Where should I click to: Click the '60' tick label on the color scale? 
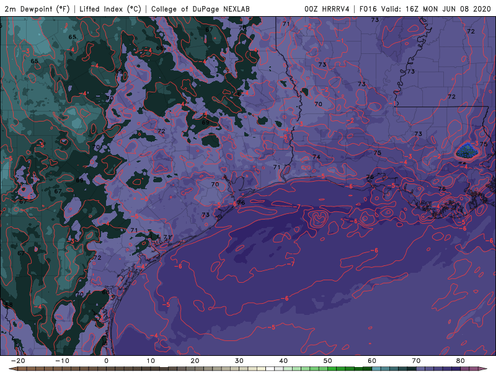click(x=371, y=361)
